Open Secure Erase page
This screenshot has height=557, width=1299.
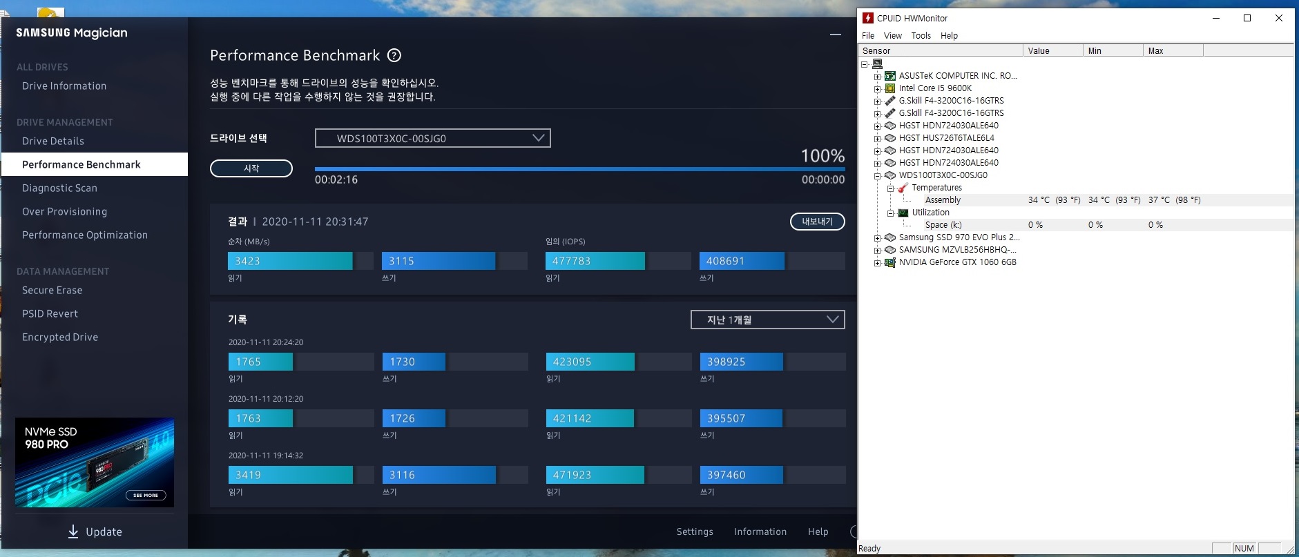pos(52,290)
